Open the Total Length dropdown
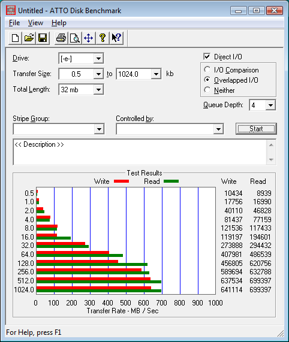 pos(98,90)
